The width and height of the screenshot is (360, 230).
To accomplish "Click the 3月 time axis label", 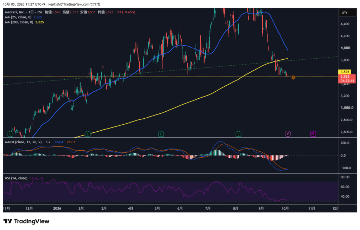I will (x=104, y=208).
